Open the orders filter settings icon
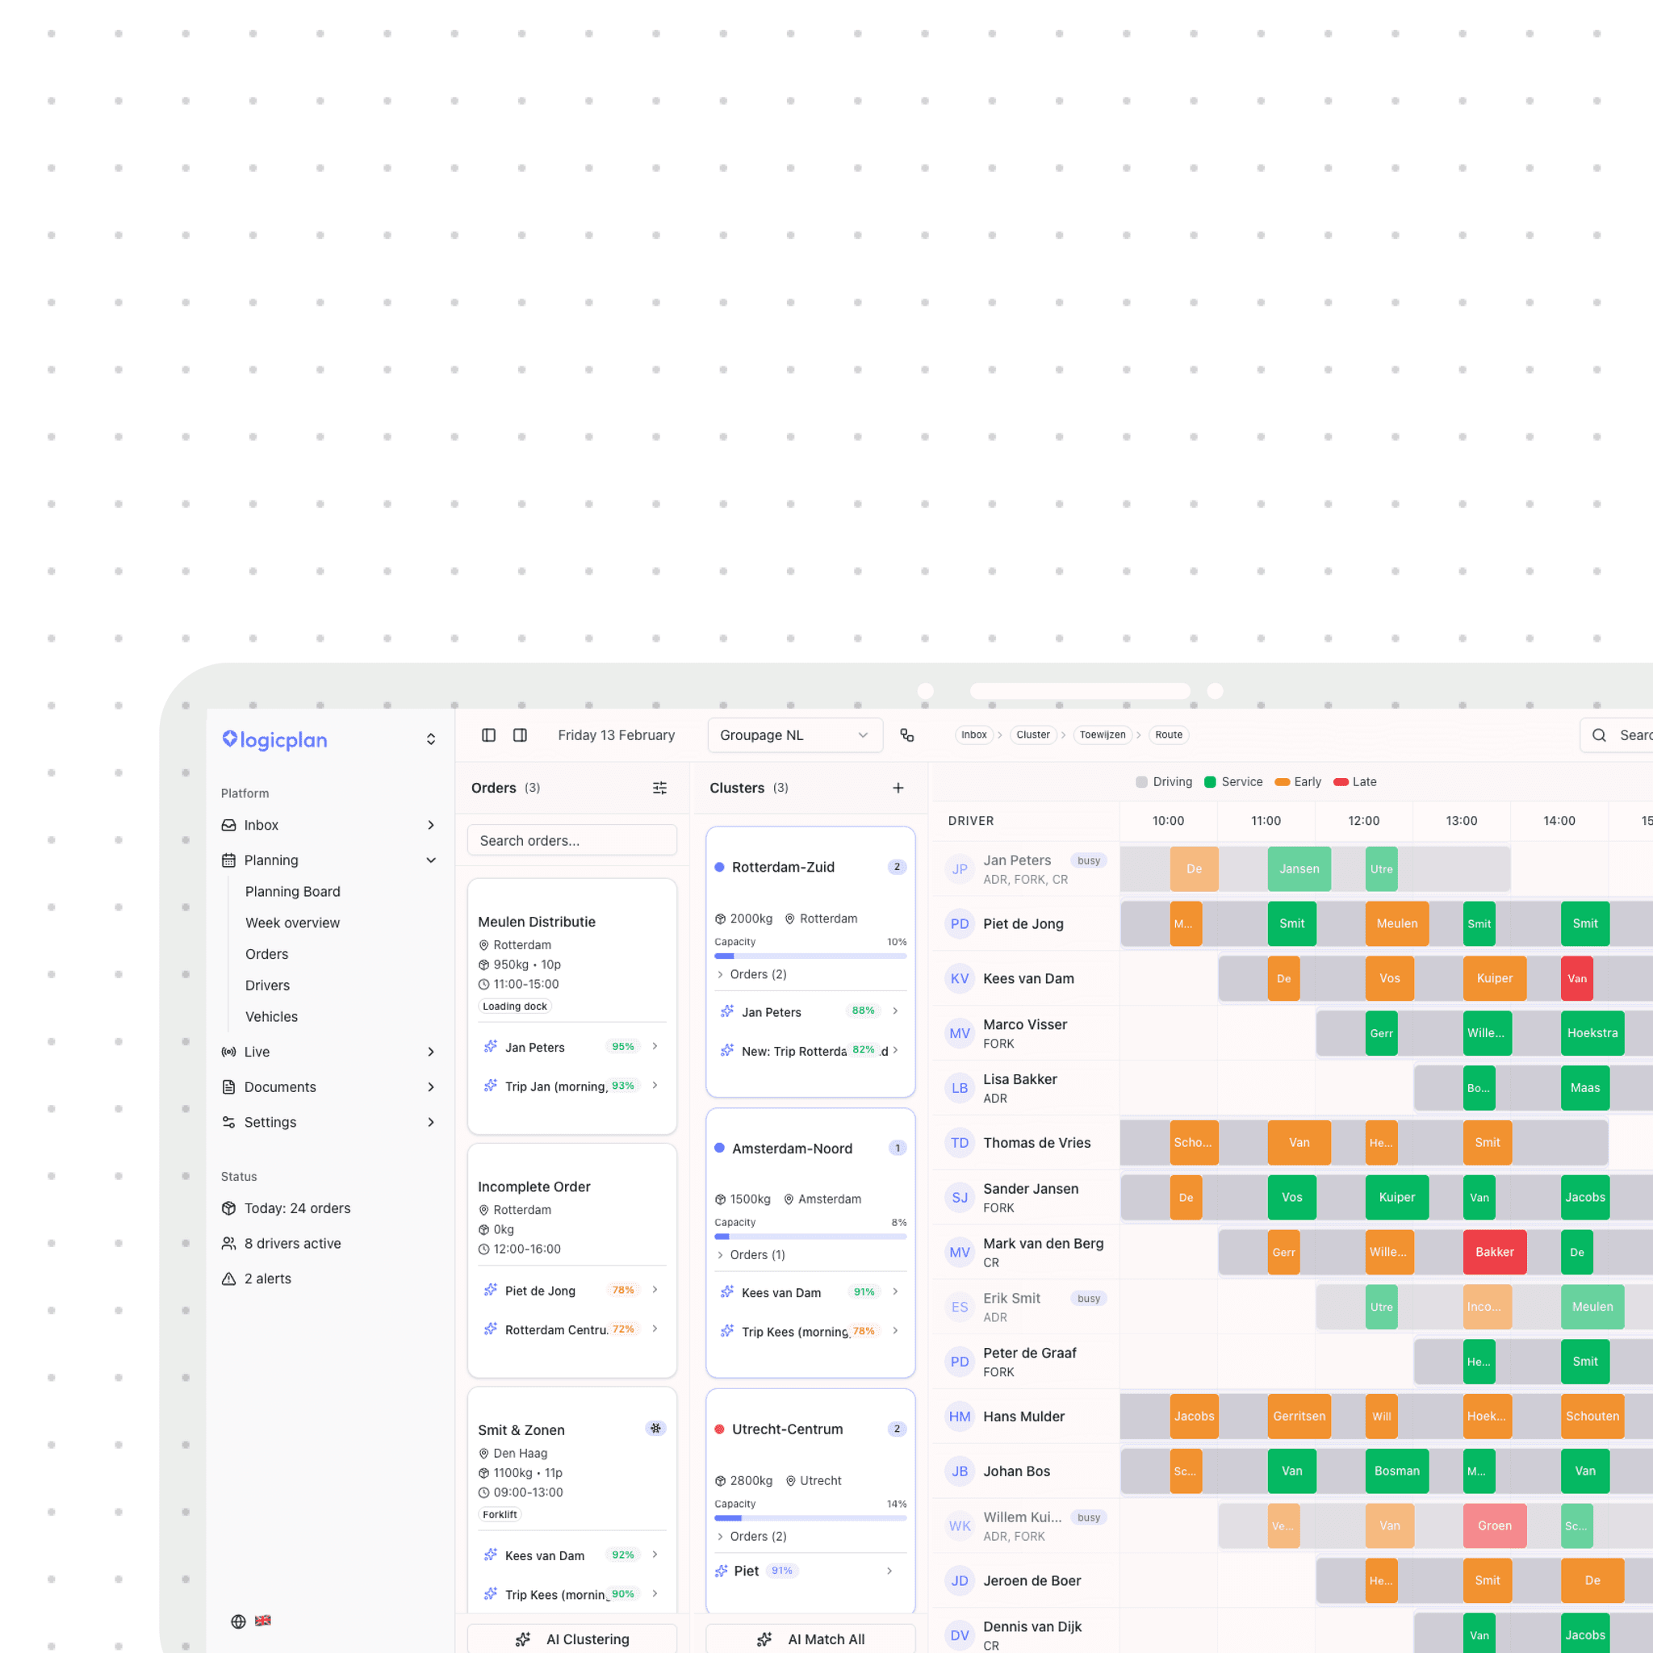The image size is (1653, 1653). 659,788
